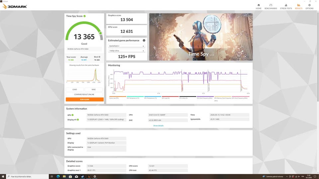This screenshot has height=179, width=319.
Task: Switch to Steam in the taskbar
Action: click(x=82, y=177)
